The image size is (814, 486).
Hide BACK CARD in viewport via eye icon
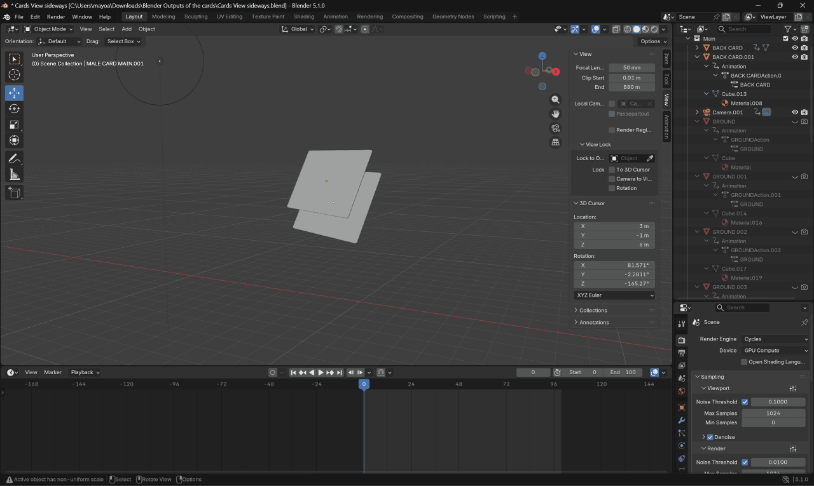tap(794, 48)
